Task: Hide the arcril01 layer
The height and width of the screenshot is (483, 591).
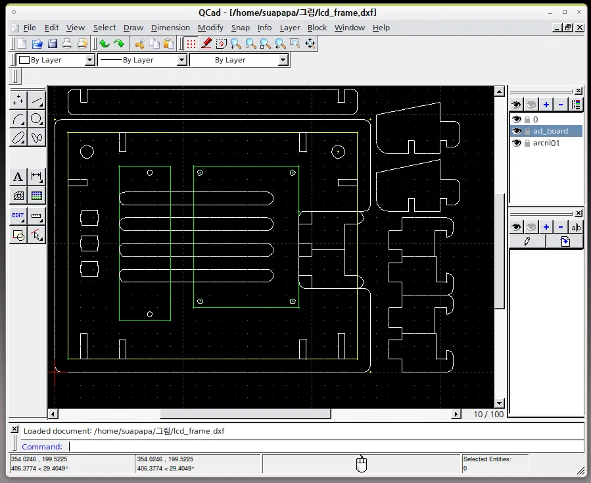Action: tap(516, 143)
